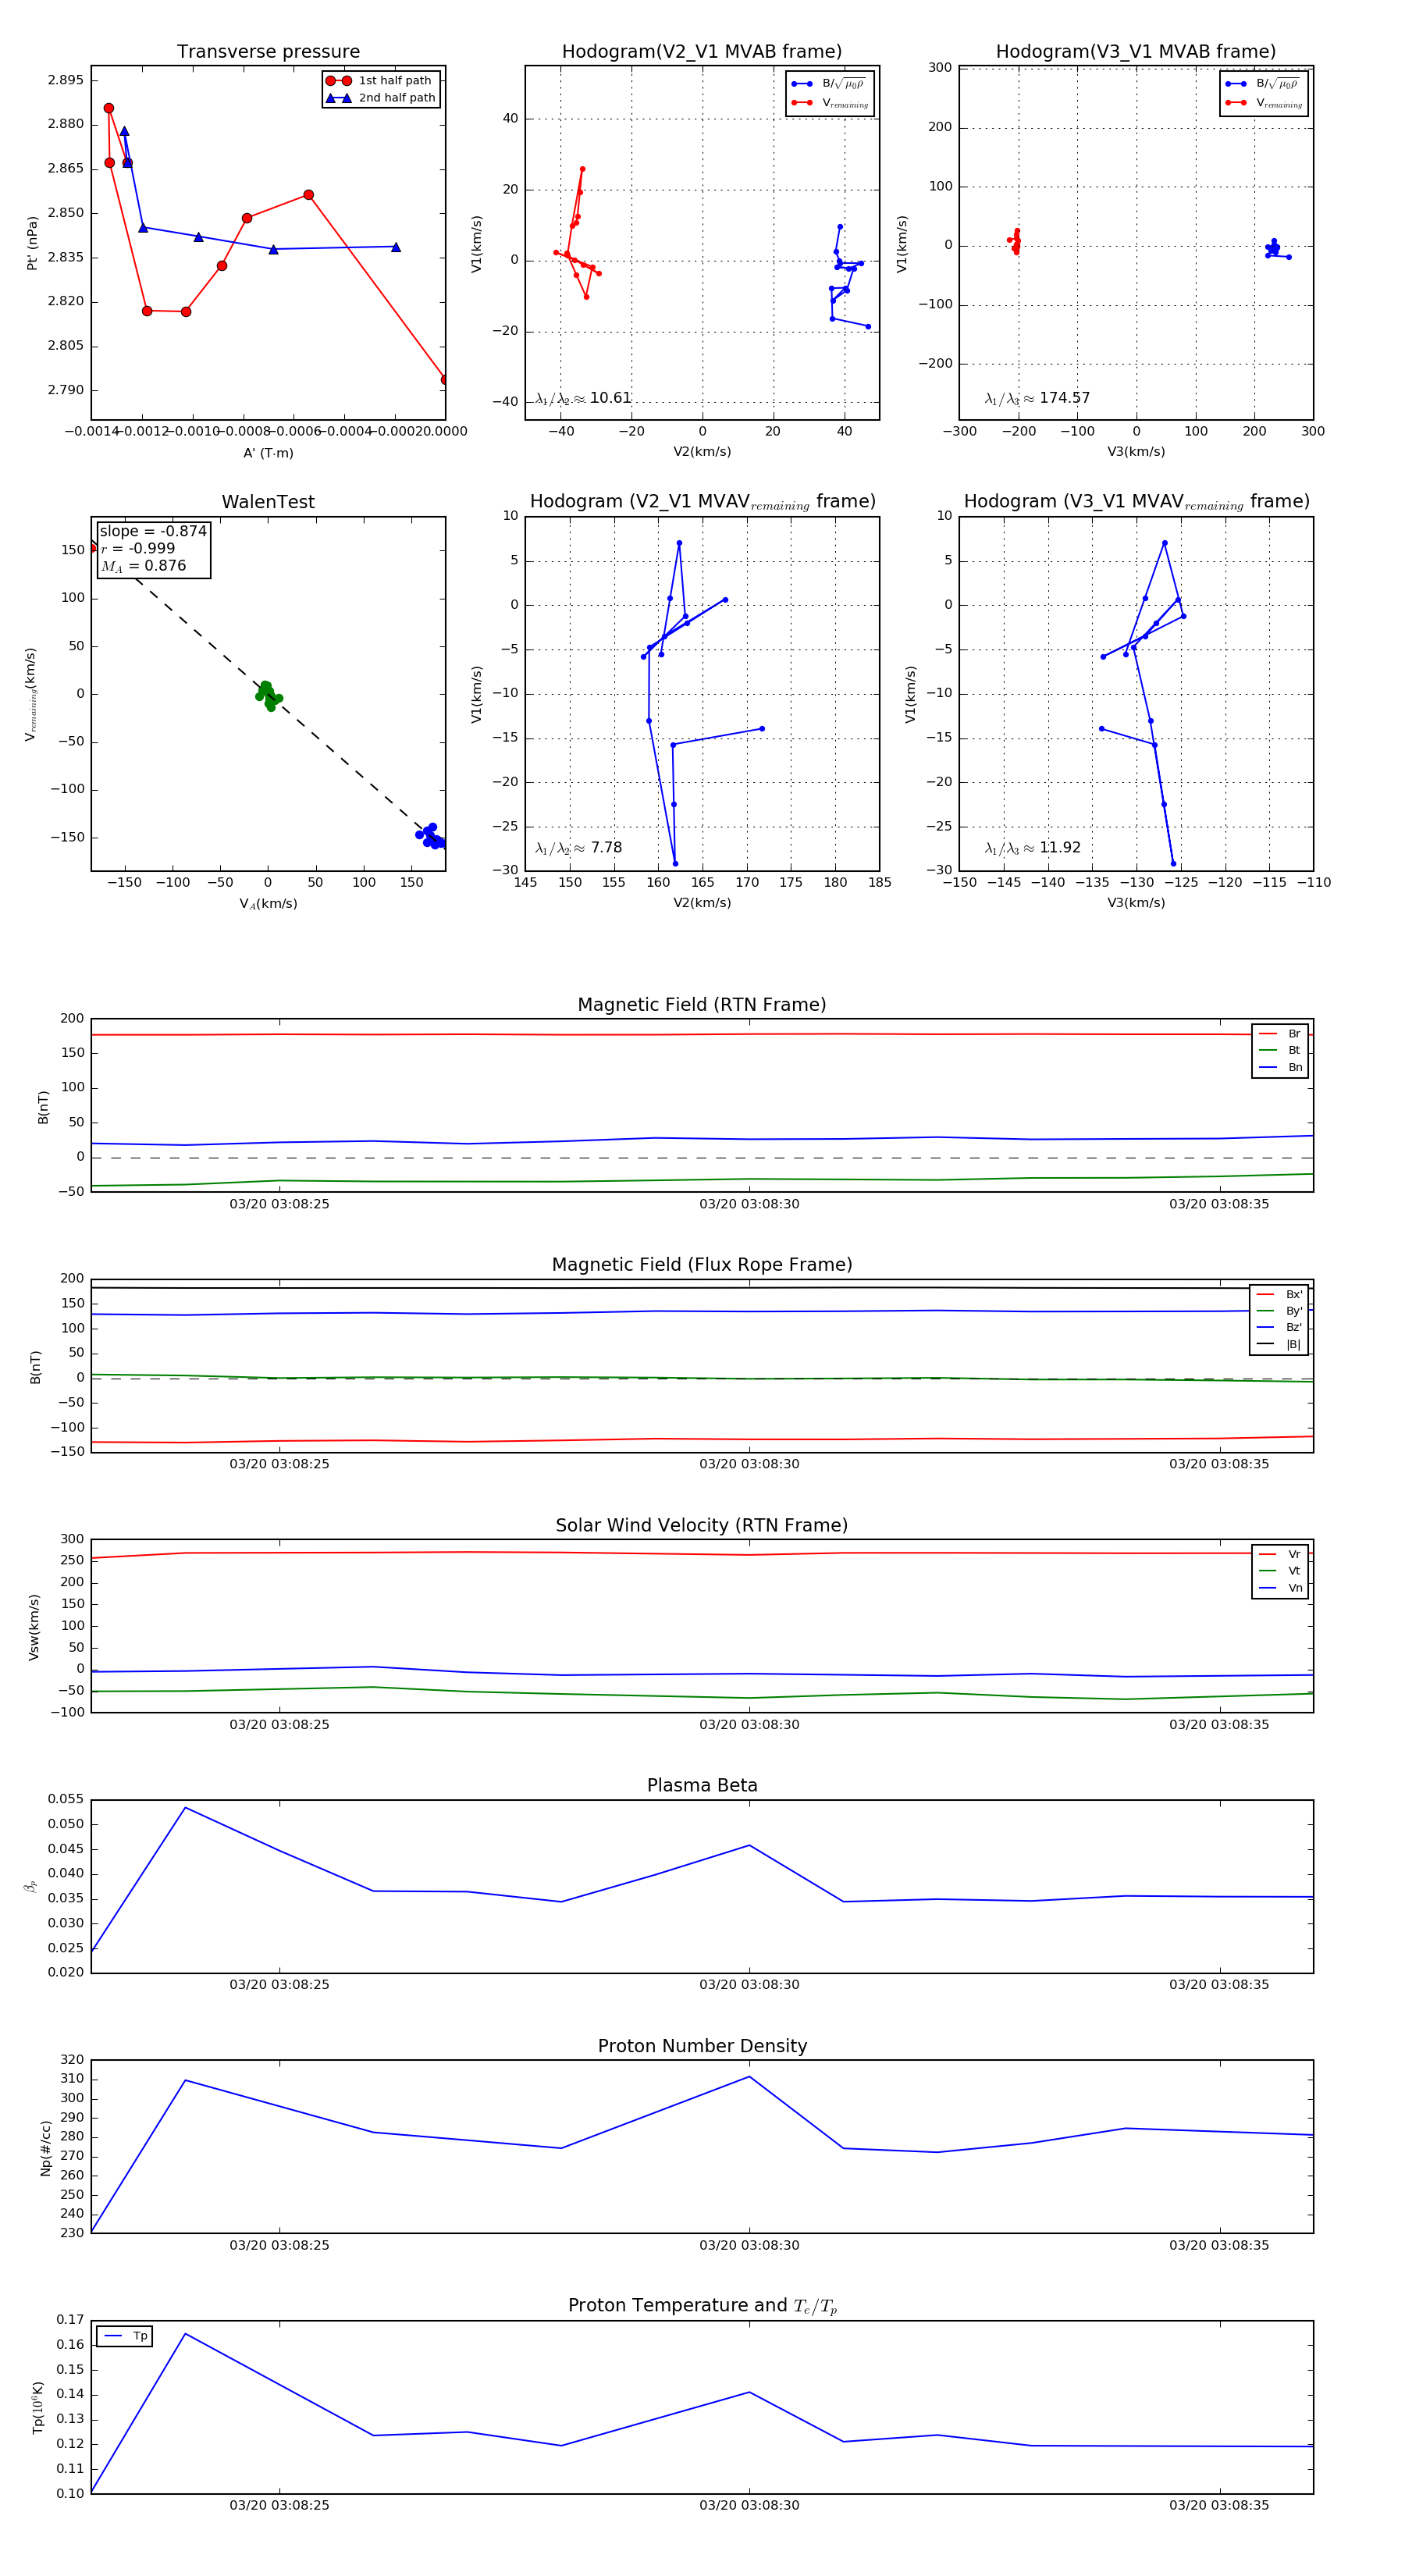Click the "Vremaining(km/s)" y-axis label of WalenTest
Screen dimensions: 1405x2576
pos(31,694)
